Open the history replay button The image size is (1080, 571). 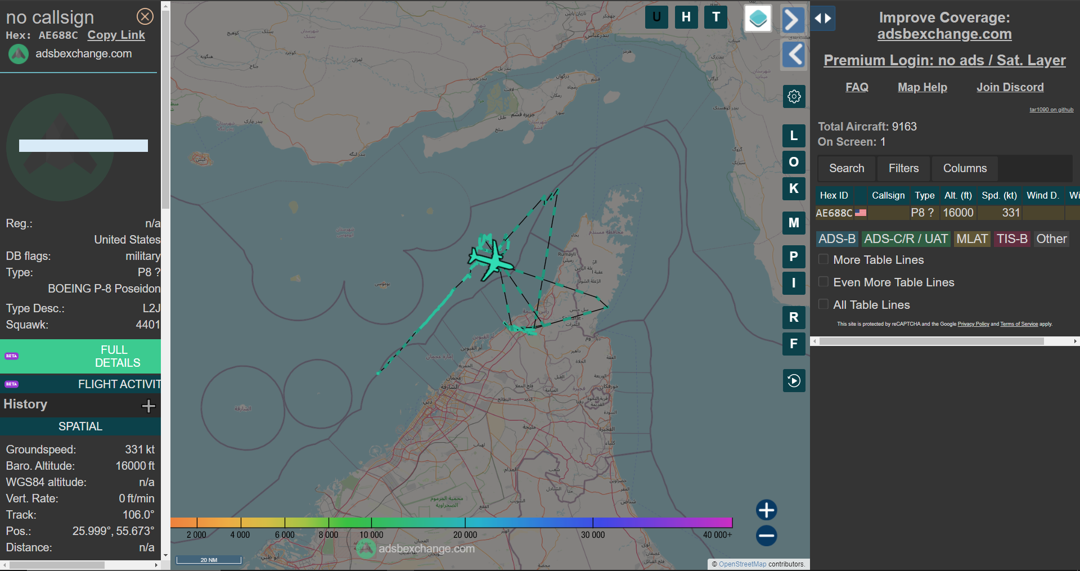pyautogui.click(x=794, y=380)
